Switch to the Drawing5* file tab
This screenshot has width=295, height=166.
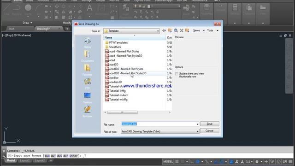coord(43,29)
